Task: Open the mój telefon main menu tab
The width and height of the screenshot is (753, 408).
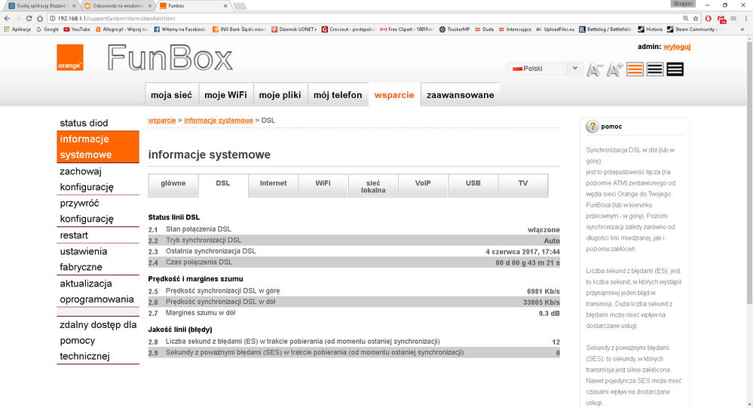Action: (x=338, y=95)
